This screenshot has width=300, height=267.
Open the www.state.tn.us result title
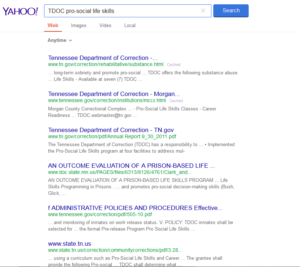[69, 244]
